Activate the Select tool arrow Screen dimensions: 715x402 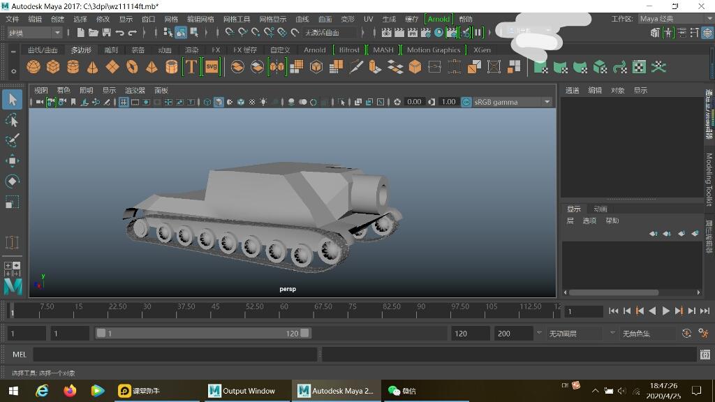click(12, 100)
